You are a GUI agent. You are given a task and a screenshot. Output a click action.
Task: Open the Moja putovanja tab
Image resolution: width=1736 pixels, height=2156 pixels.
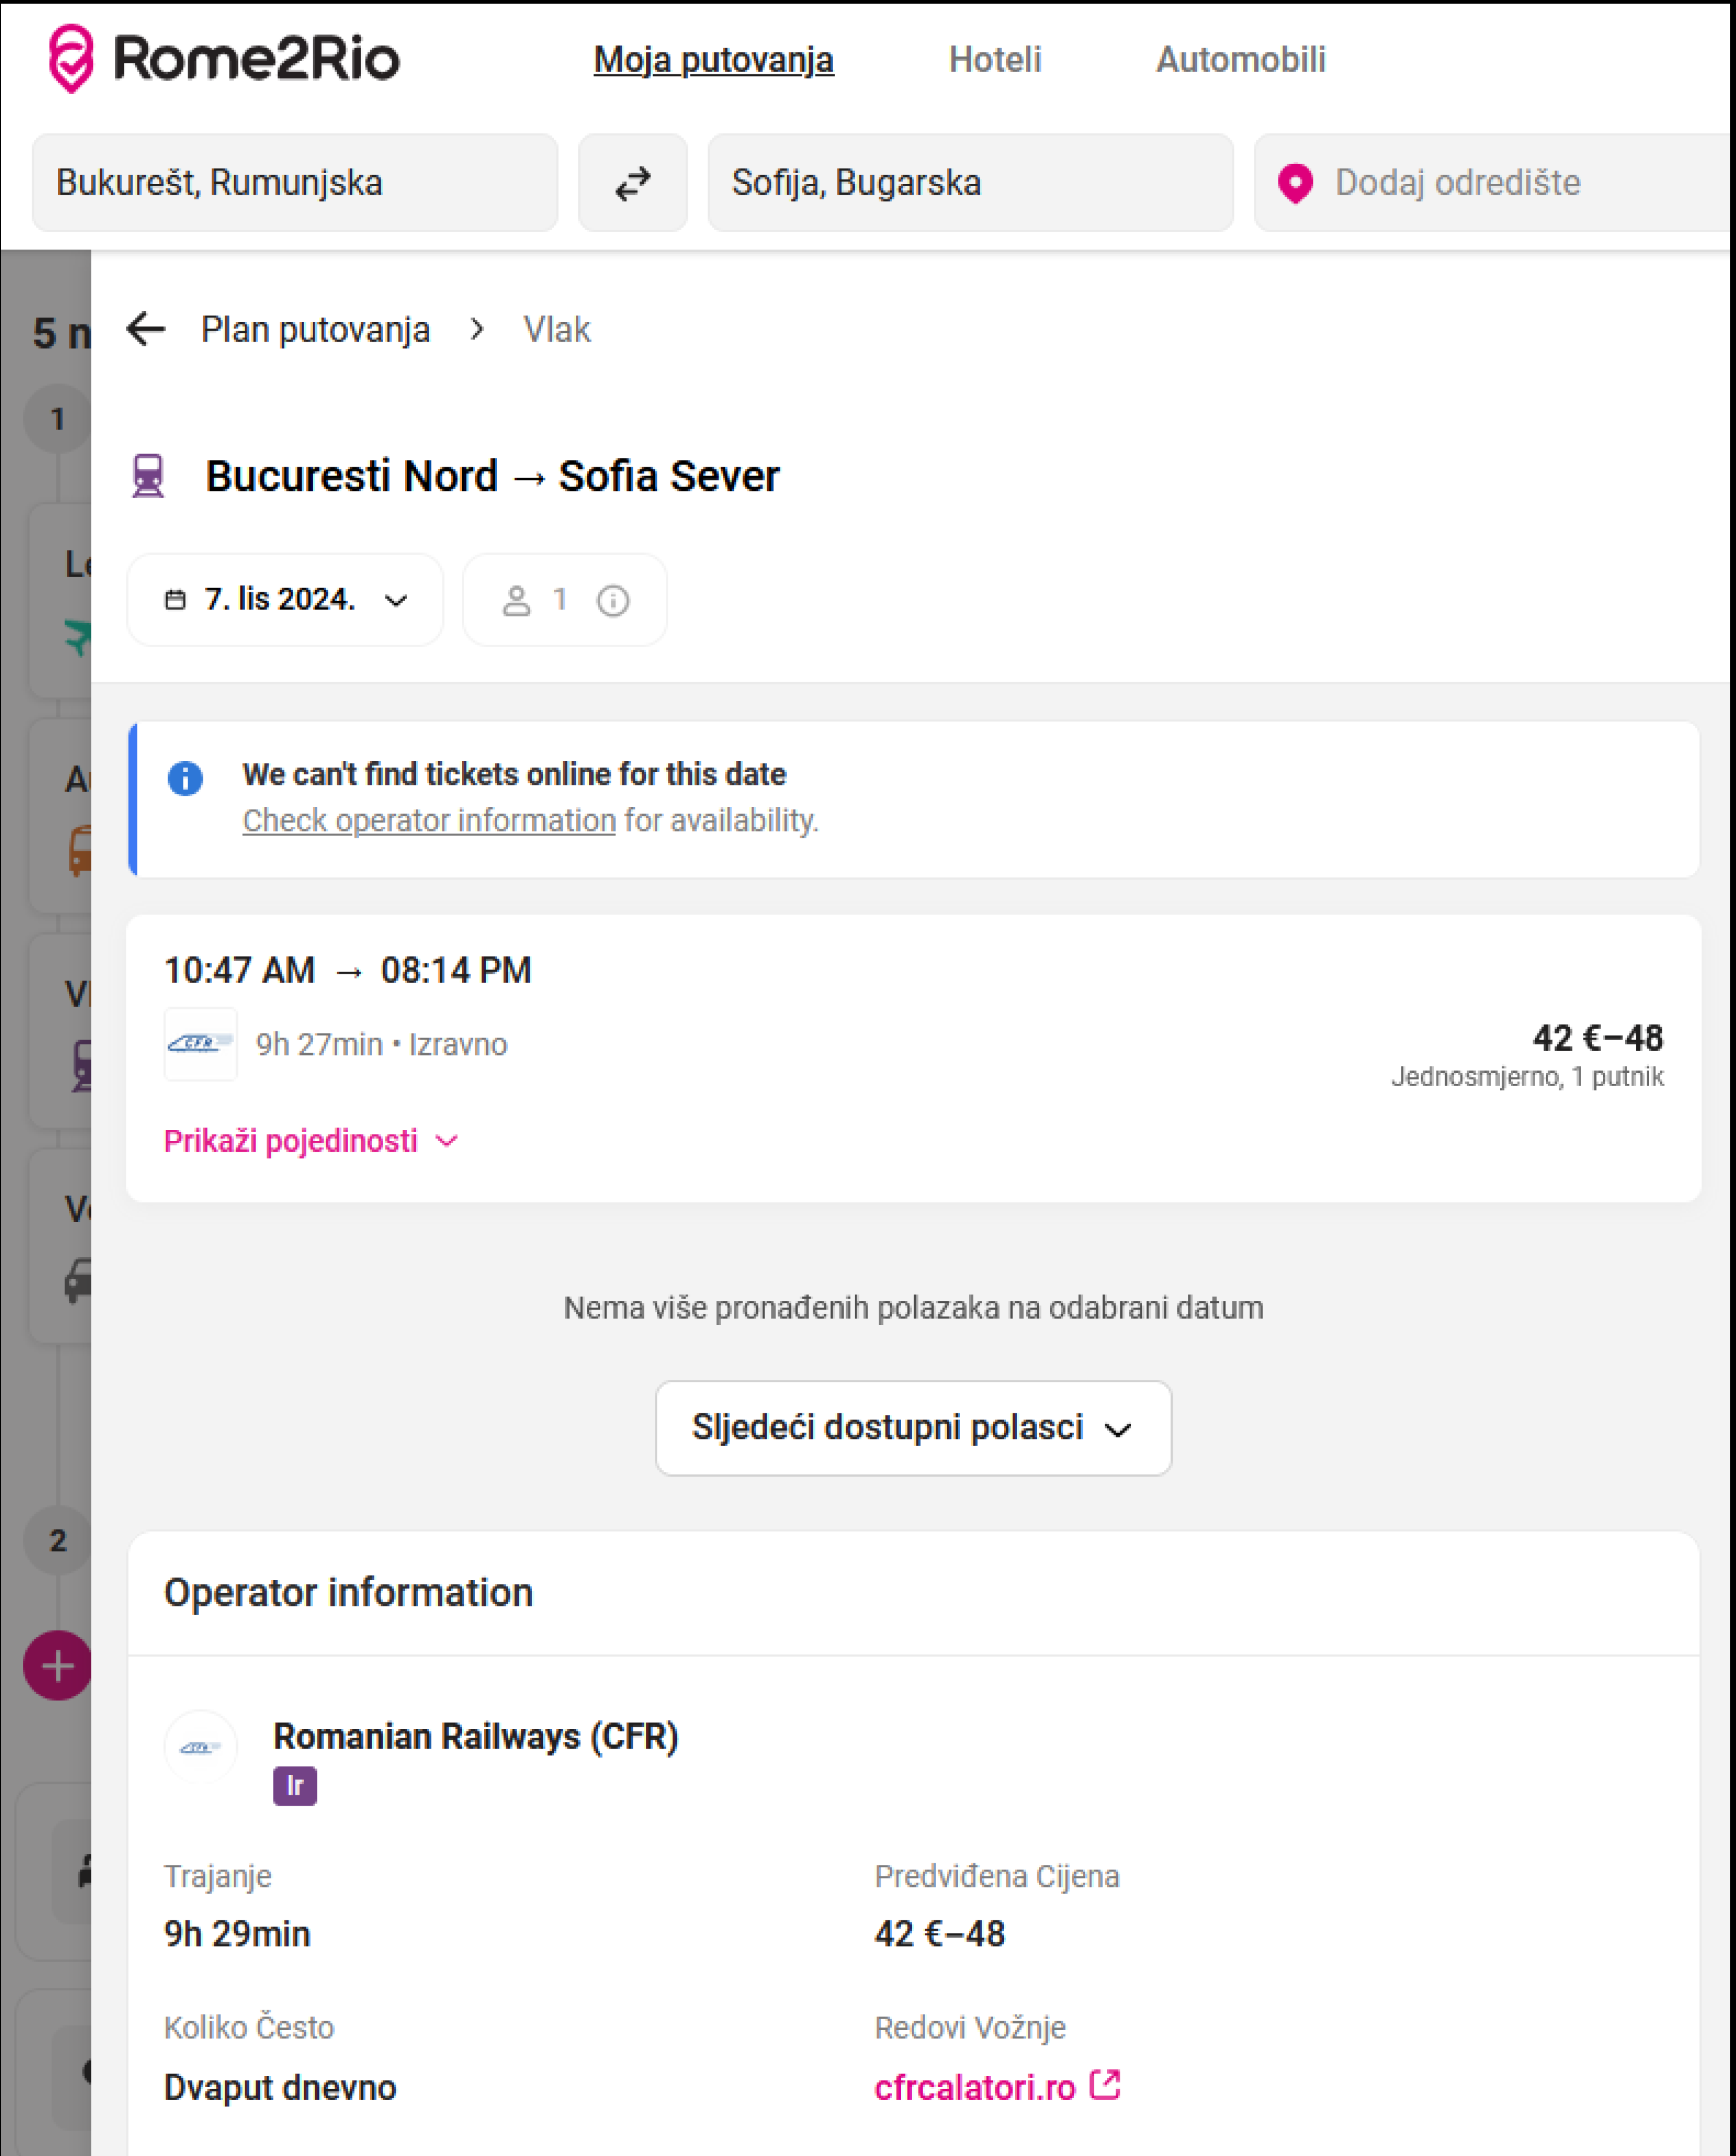pos(713,60)
